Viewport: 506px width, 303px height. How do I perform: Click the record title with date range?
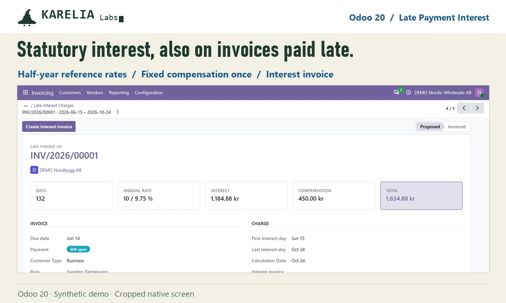67,112
